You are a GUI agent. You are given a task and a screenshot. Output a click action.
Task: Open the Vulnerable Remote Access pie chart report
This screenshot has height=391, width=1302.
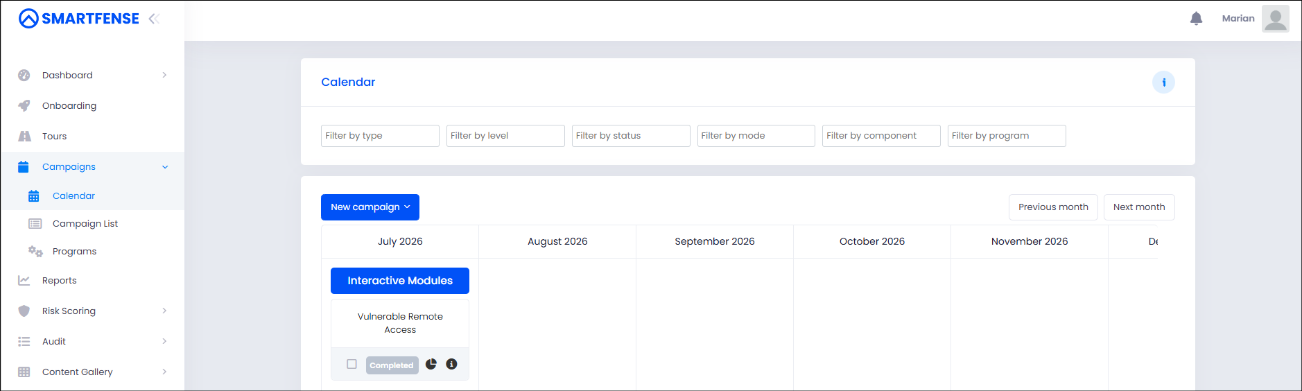431,364
